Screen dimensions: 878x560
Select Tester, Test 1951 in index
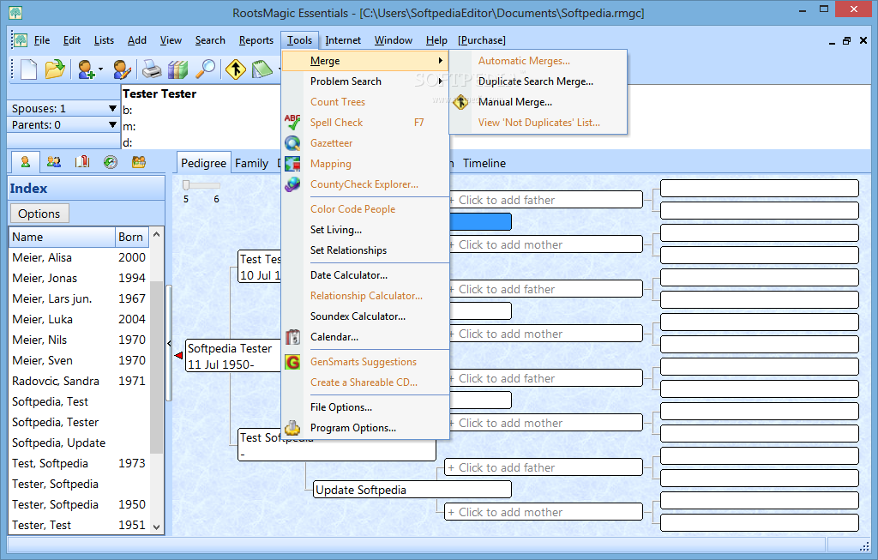click(80, 525)
